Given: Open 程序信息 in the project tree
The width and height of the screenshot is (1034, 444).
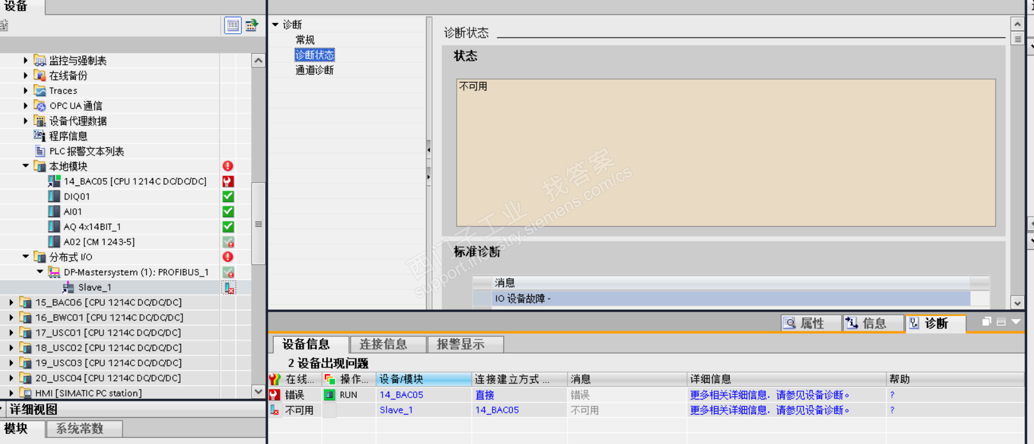Looking at the screenshot, I should pos(68,136).
